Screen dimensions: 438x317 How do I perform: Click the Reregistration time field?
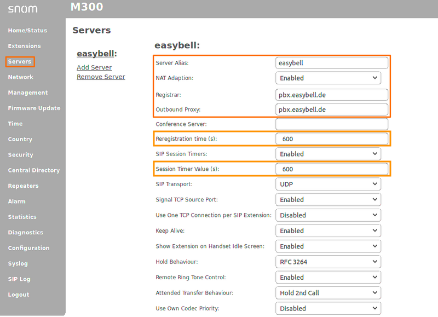pyautogui.click(x=332, y=139)
